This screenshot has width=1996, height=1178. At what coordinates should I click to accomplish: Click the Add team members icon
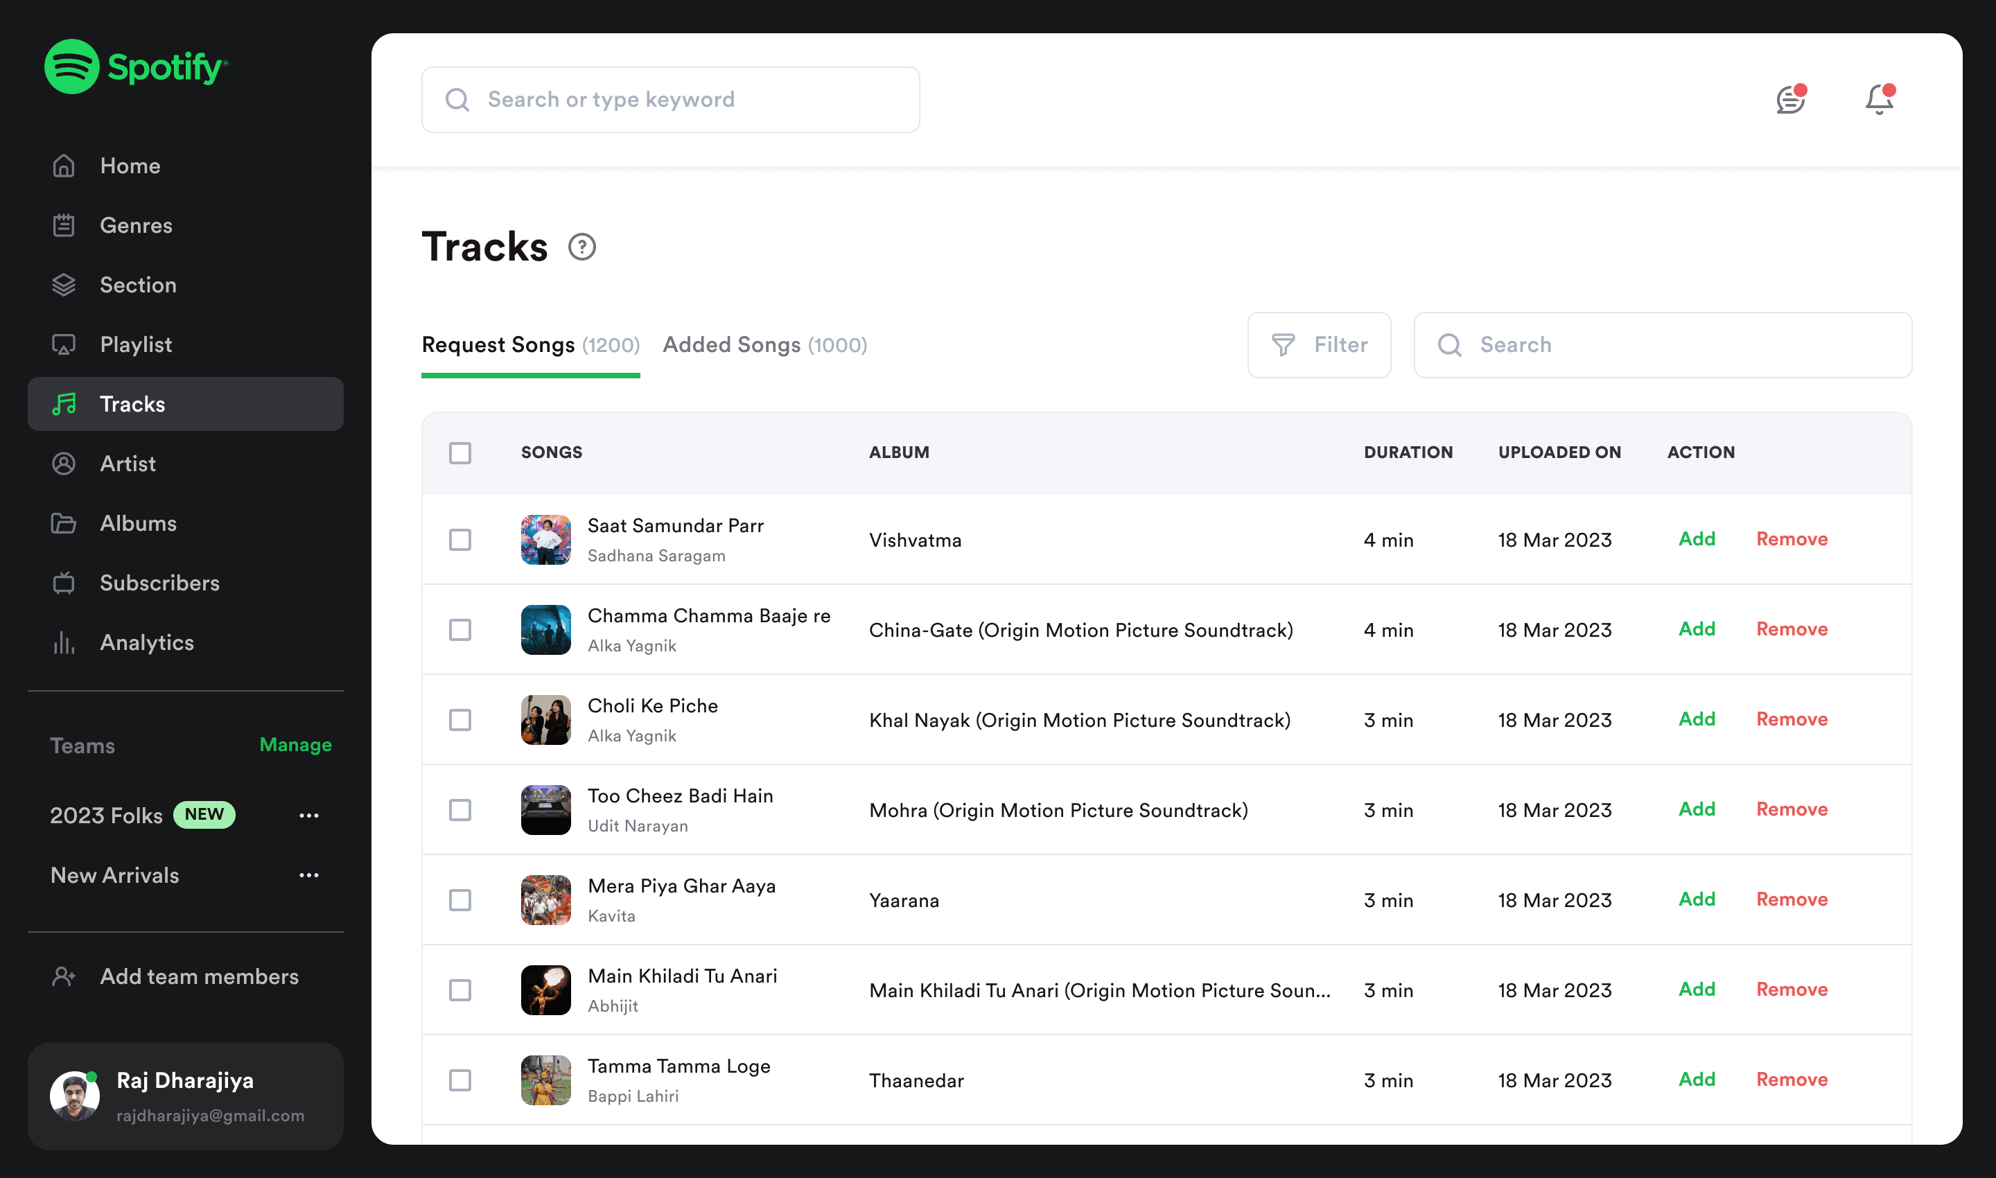(64, 976)
